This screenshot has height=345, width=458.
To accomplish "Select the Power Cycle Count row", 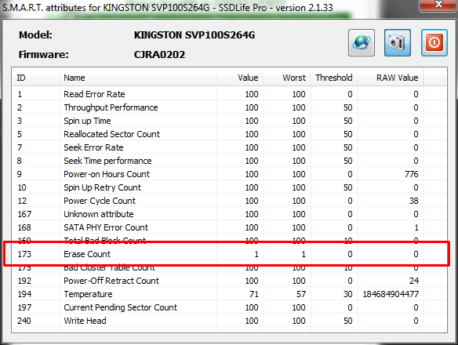I will tap(229, 201).
